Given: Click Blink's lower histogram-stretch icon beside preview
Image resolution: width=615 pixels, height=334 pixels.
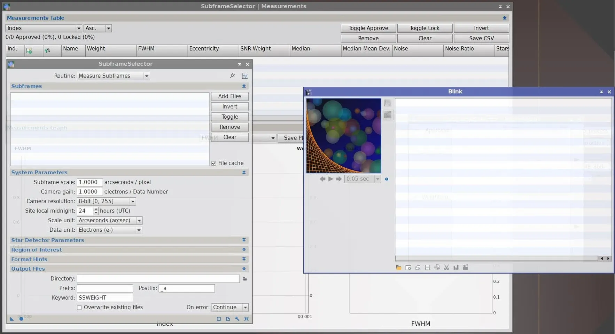Looking at the screenshot, I should 388,115.
